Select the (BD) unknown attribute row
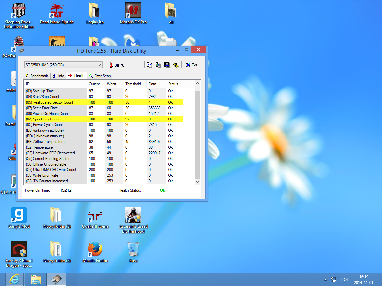Screen dimensions: 382x286 [x=104, y=136]
